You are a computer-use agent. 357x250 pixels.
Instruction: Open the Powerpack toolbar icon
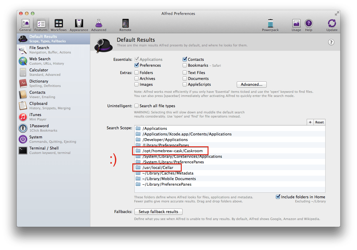270,25
